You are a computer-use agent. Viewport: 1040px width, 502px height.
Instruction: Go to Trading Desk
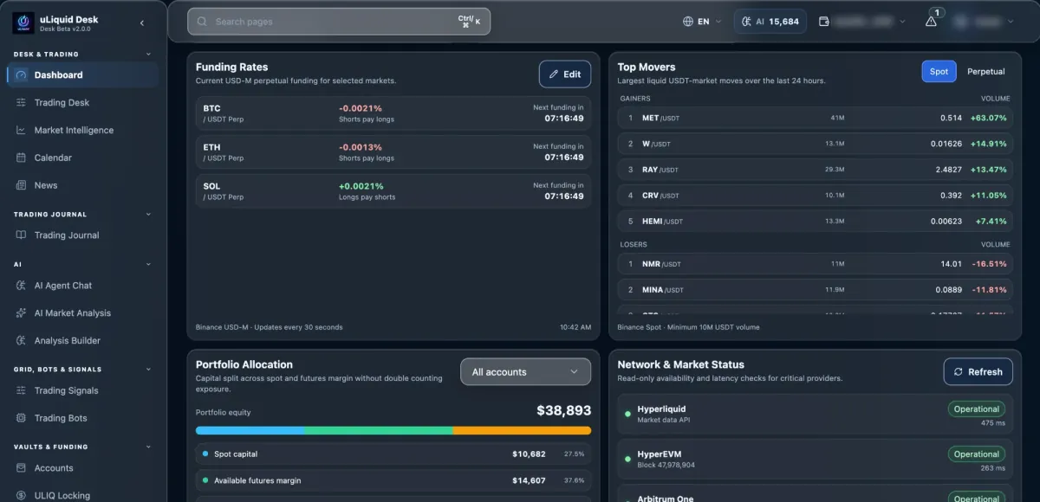point(82,103)
